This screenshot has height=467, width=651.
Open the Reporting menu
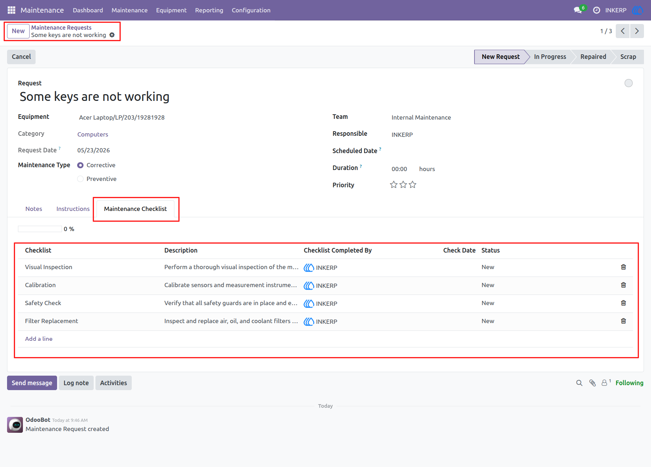click(209, 10)
